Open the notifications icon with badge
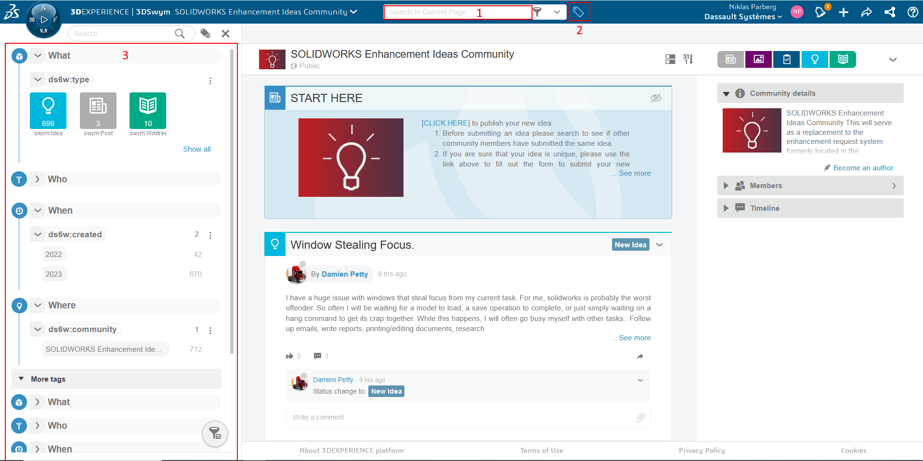Image resolution: width=923 pixels, height=461 pixels. click(821, 12)
